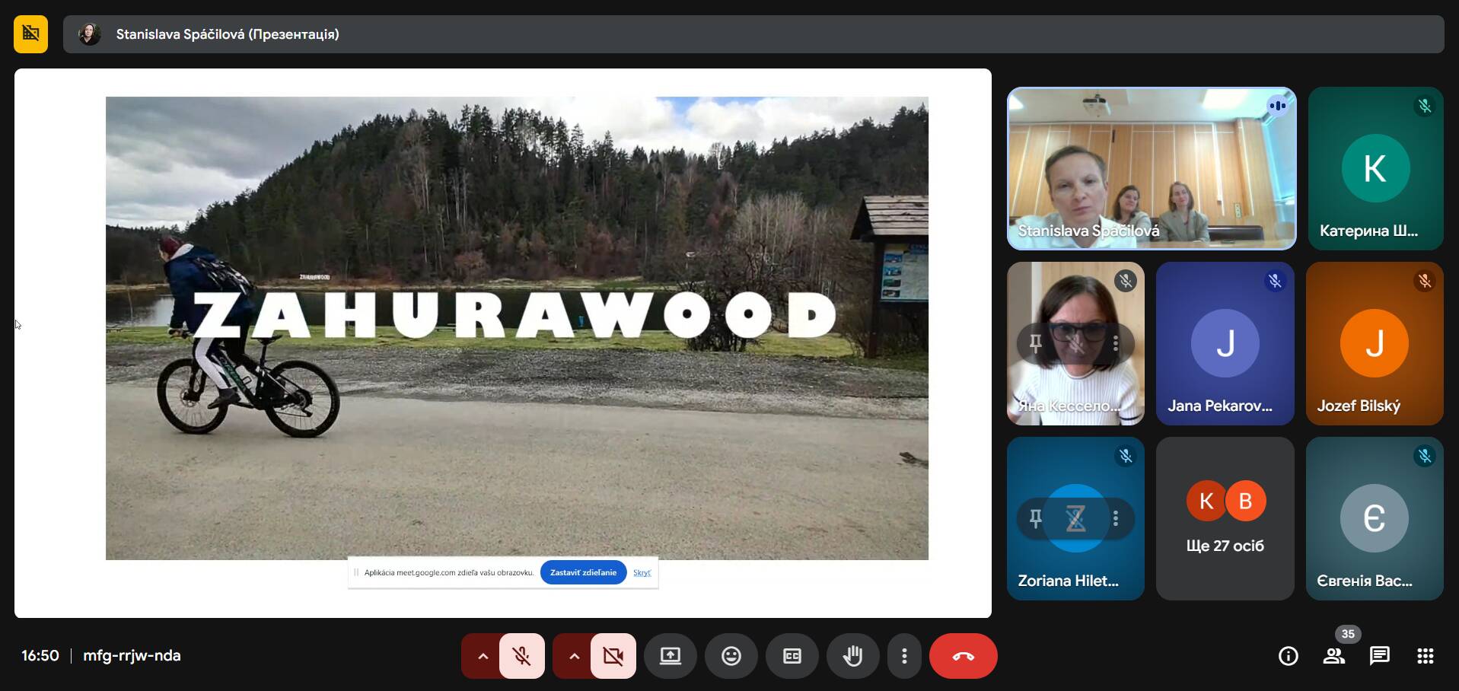Select the Катерина Ш... participant tile
Screen dimensions: 1459x691
[1375, 168]
